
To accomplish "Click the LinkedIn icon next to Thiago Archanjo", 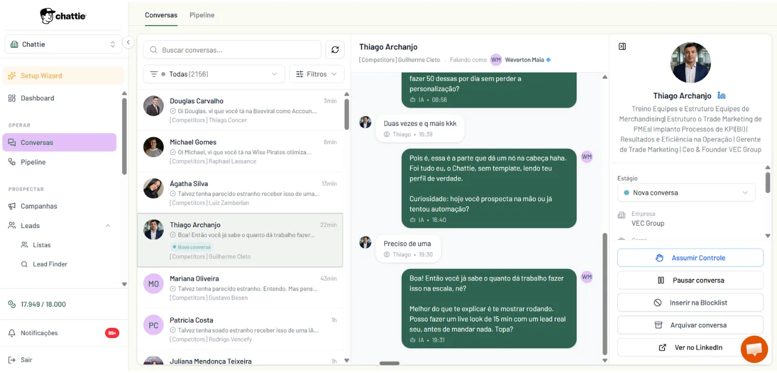I will 722,95.
